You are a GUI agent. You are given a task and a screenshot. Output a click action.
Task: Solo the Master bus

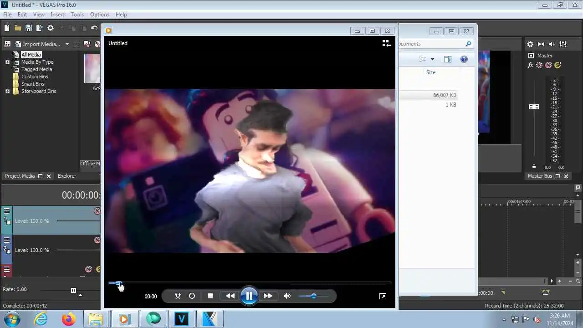tap(557, 65)
